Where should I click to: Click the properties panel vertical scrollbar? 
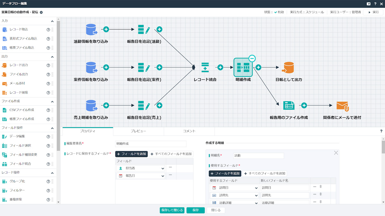383,147
